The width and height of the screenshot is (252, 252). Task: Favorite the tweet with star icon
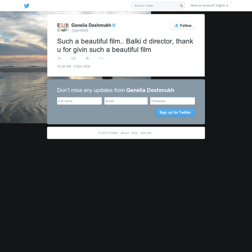(x=87, y=58)
